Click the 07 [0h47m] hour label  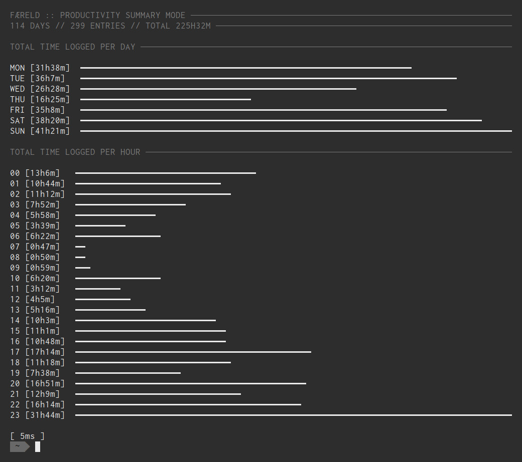(x=35, y=247)
